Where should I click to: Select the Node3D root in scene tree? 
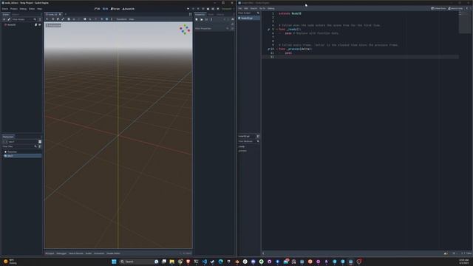pos(12,24)
